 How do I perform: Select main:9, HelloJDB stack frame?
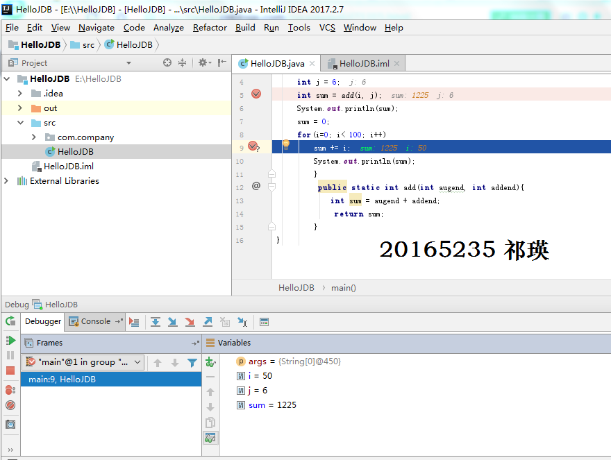(x=111, y=379)
